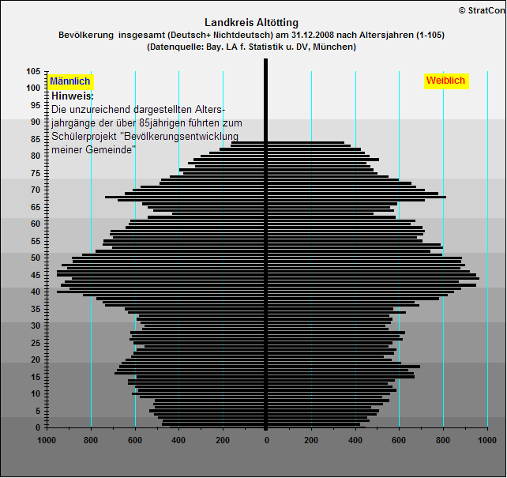Image resolution: width=507 pixels, height=478 pixels.
Task: Click the StratCon copyright text
Action: point(482,11)
